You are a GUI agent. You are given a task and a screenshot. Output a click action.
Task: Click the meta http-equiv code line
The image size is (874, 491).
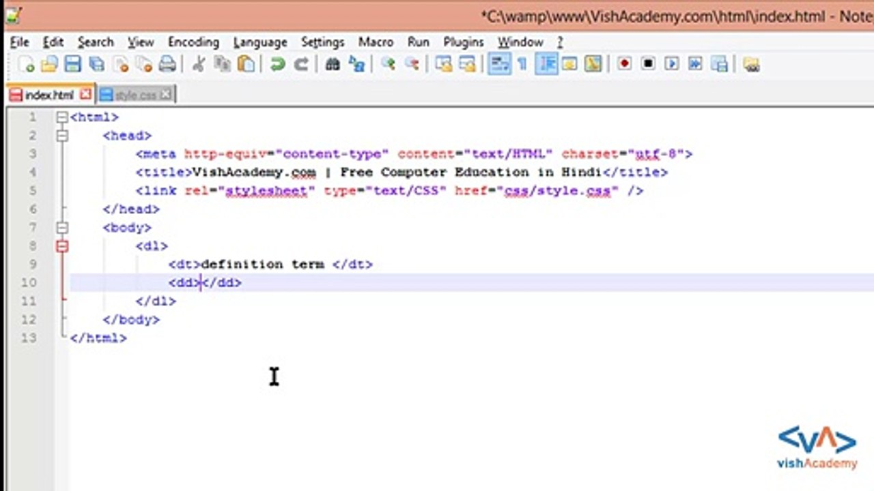coord(414,154)
